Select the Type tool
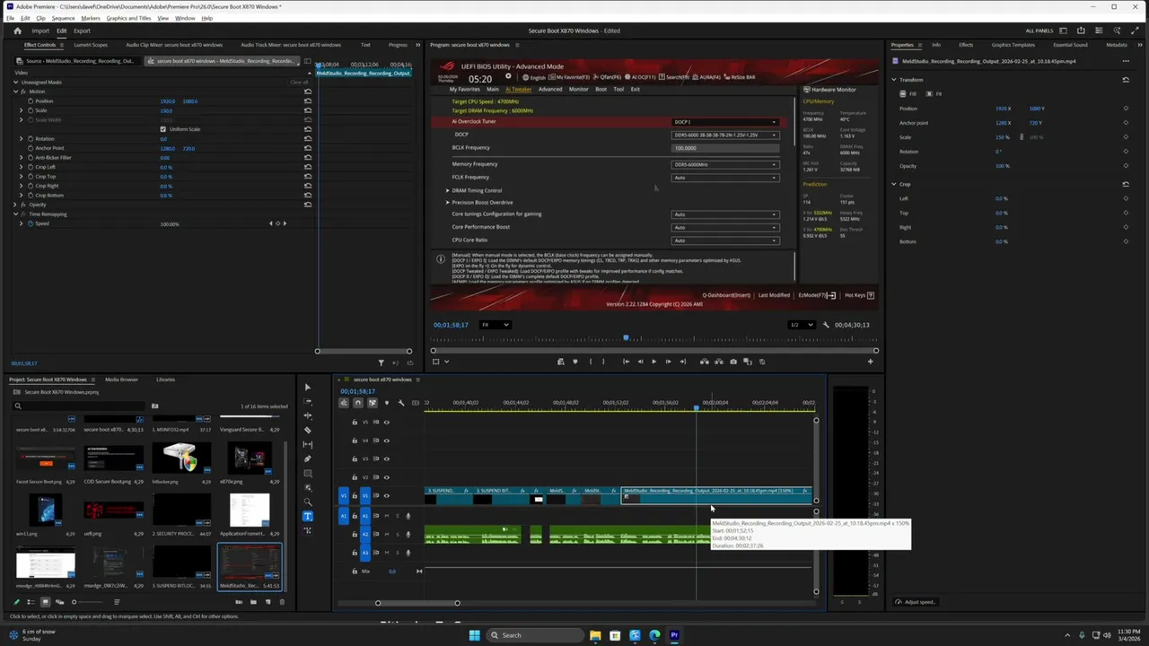 click(x=308, y=516)
